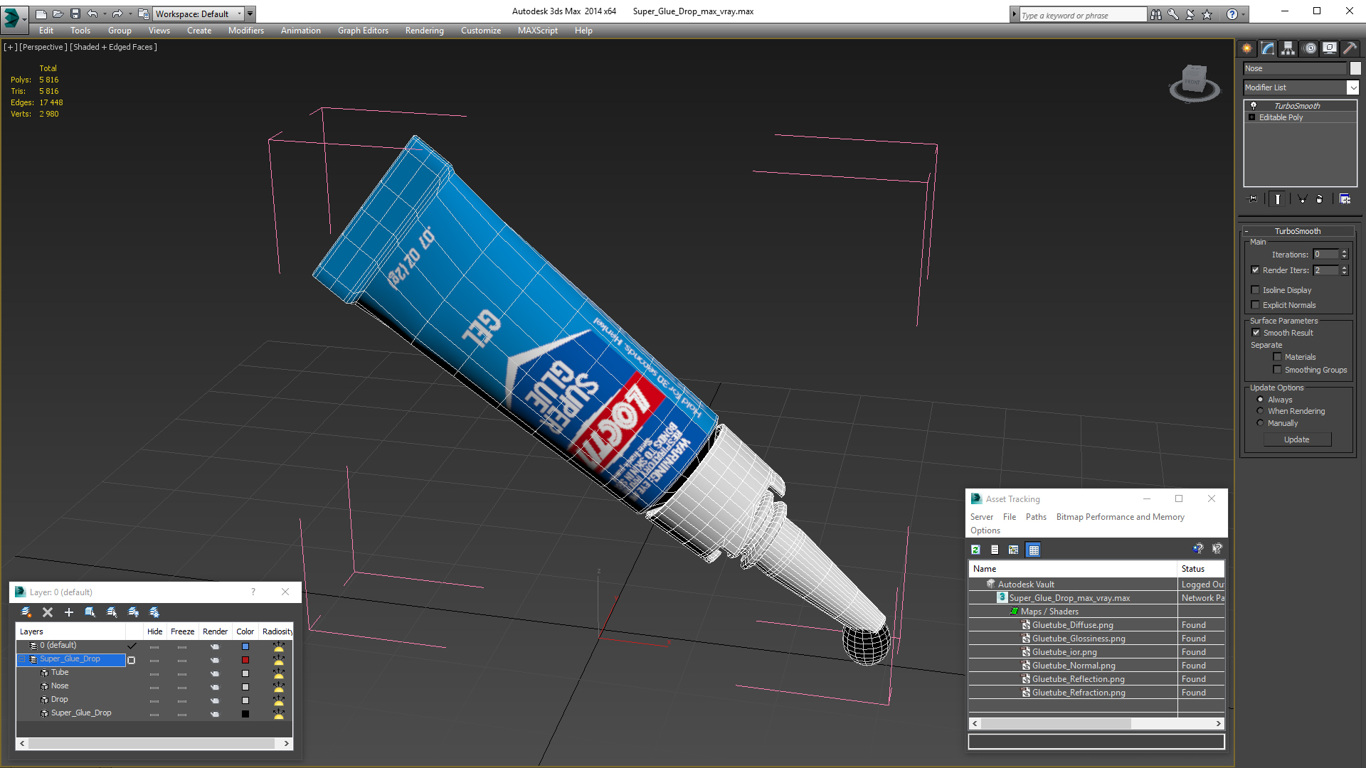Enable Explicit Normals checkbox

(x=1256, y=305)
